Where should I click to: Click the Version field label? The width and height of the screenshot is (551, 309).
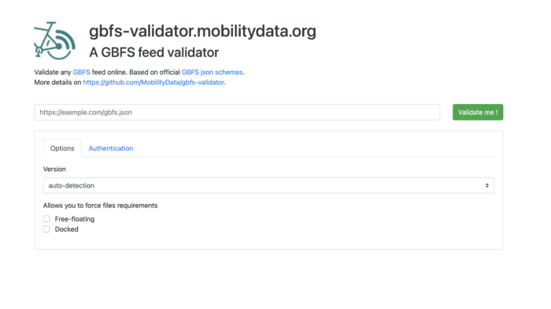tap(54, 169)
